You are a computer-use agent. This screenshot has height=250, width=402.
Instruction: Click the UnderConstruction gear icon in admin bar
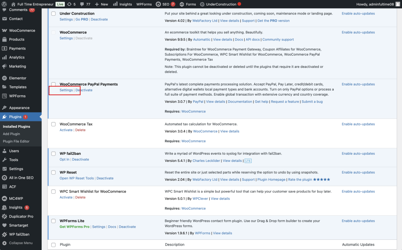[x=202, y=4]
